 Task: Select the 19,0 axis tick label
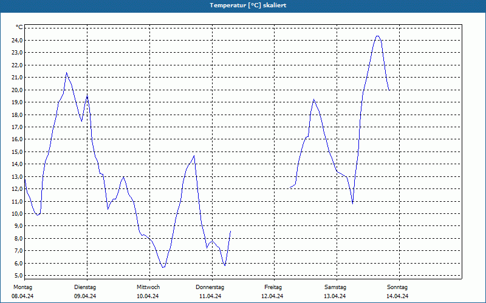[x=17, y=102]
